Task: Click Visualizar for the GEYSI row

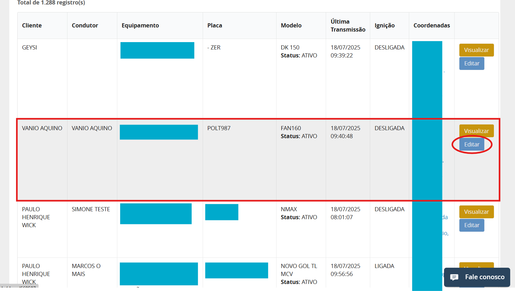Action: coord(476,50)
